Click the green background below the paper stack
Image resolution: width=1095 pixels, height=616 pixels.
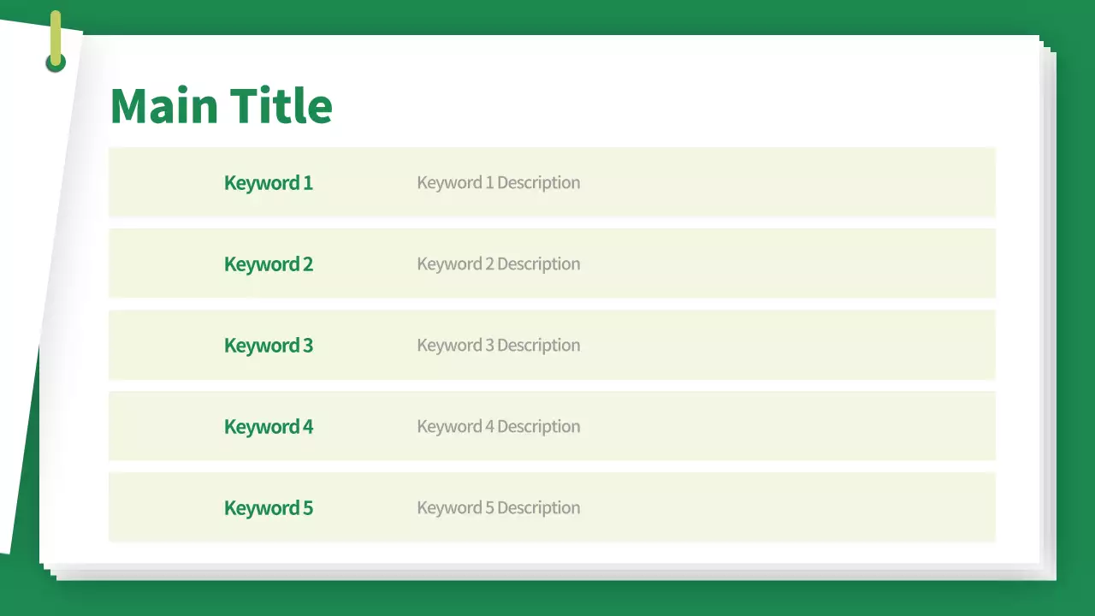pyautogui.click(x=547, y=599)
